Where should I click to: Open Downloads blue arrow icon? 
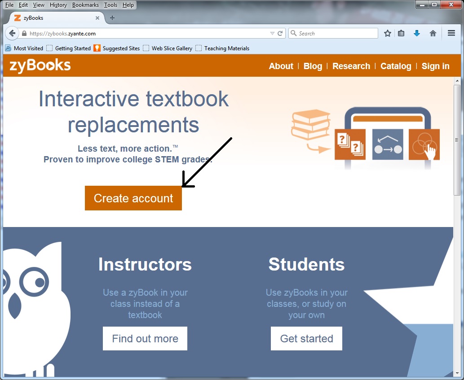417,33
